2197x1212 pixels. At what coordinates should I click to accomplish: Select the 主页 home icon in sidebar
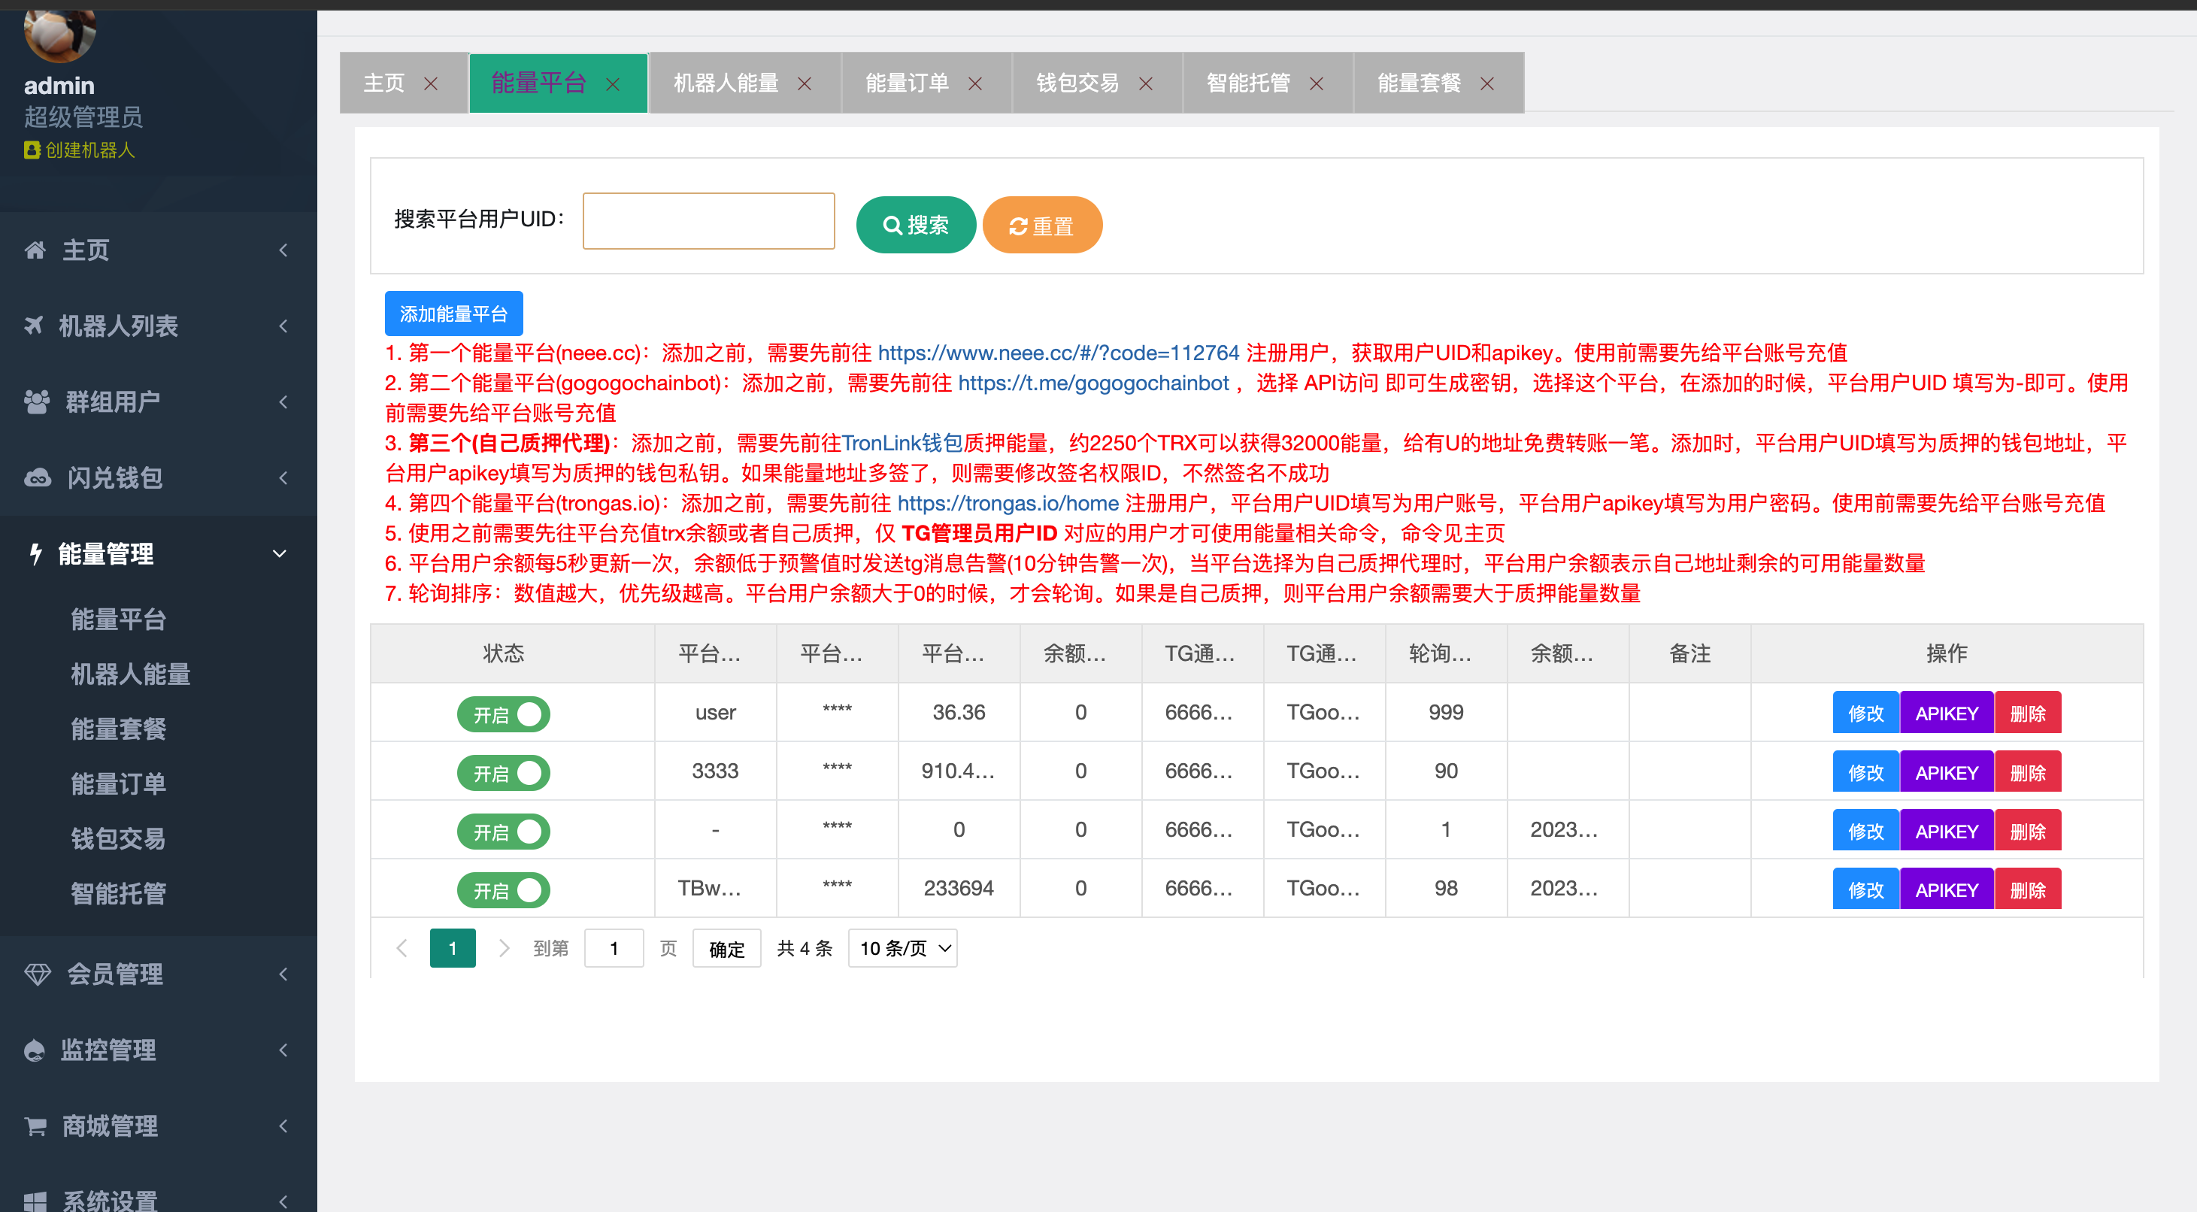click(35, 249)
